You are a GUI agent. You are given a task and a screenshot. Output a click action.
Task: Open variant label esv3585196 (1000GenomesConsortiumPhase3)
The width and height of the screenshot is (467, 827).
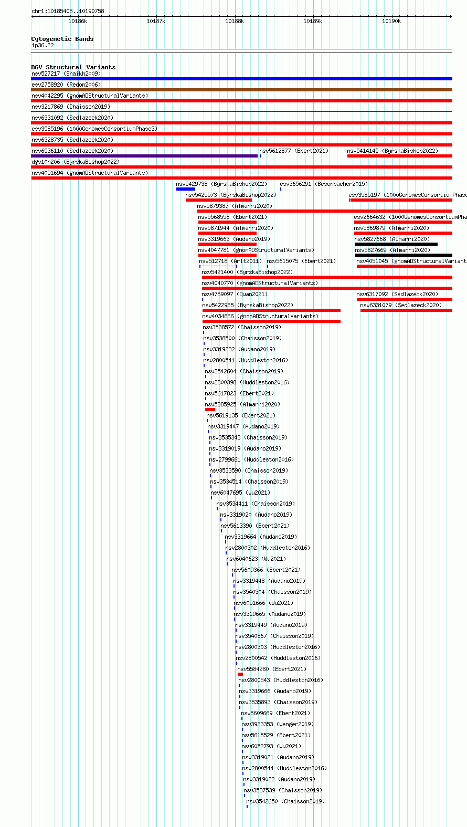click(x=94, y=129)
